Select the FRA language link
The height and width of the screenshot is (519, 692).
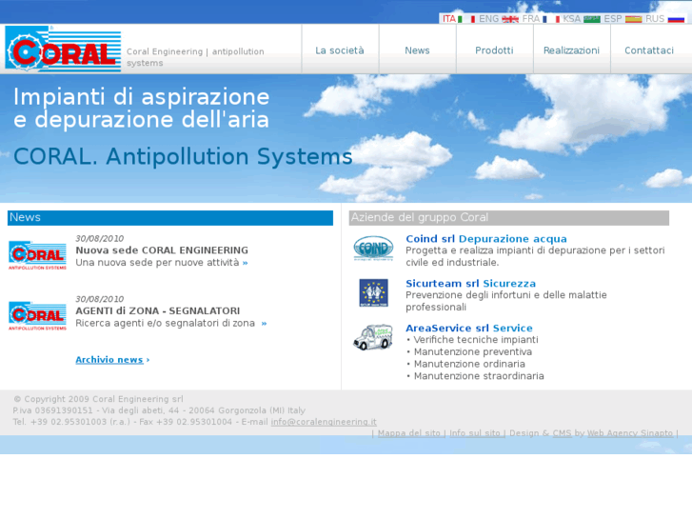[x=531, y=19]
